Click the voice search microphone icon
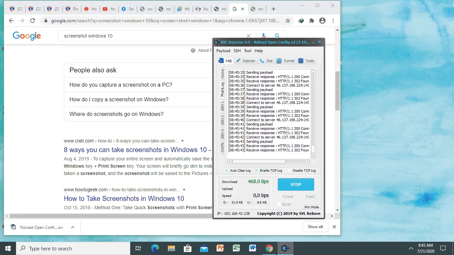Viewport: 454px width, 255px height. coord(264,36)
